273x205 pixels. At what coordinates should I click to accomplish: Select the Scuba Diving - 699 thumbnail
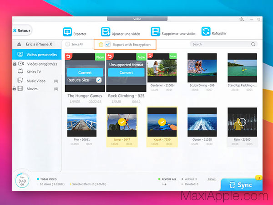coord(202,68)
